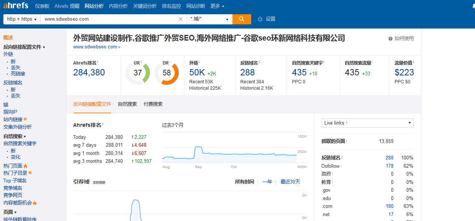Image resolution: width=475 pixels, height=221 pixels.
Task: Expand the www.sdwebseo.com link dropdown arrow
Action: point(119,47)
